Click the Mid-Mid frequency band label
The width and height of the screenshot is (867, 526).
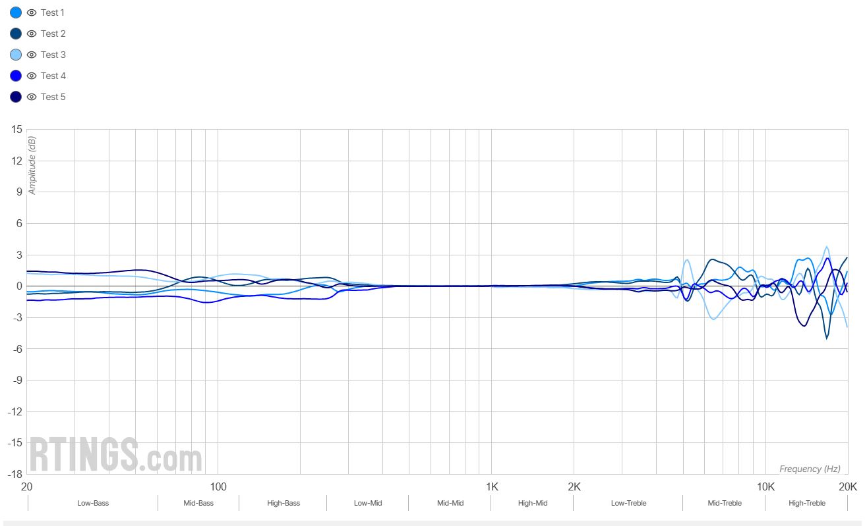click(x=450, y=503)
